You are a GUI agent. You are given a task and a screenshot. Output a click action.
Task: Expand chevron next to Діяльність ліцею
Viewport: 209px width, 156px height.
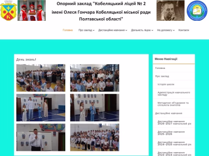152,30
